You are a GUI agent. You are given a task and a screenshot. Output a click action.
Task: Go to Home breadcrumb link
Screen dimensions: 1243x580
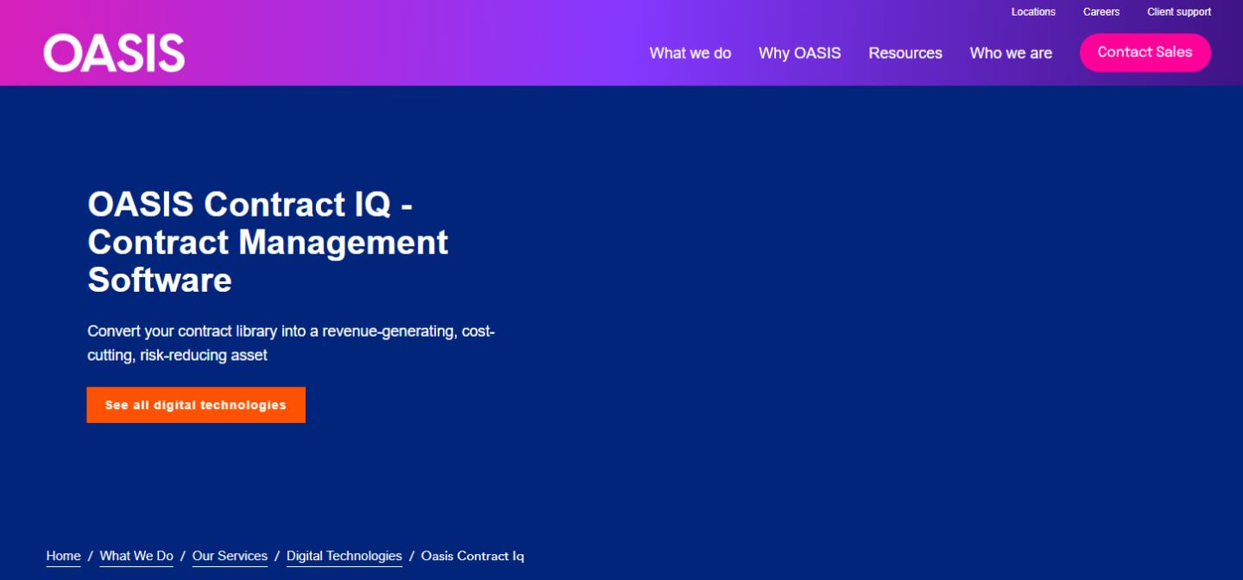click(64, 557)
